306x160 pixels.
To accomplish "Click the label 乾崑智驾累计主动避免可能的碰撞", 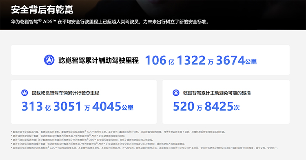I will pos(217,93).
